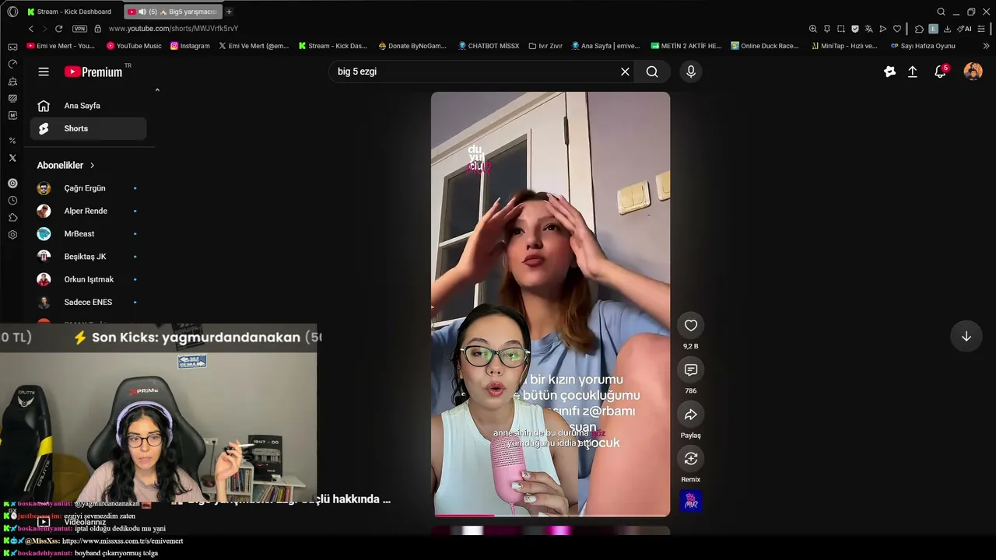Switch to the Stream - Kick Dashboard tab
The height and width of the screenshot is (560, 996).
pyautogui.click(x=69, y=12)
